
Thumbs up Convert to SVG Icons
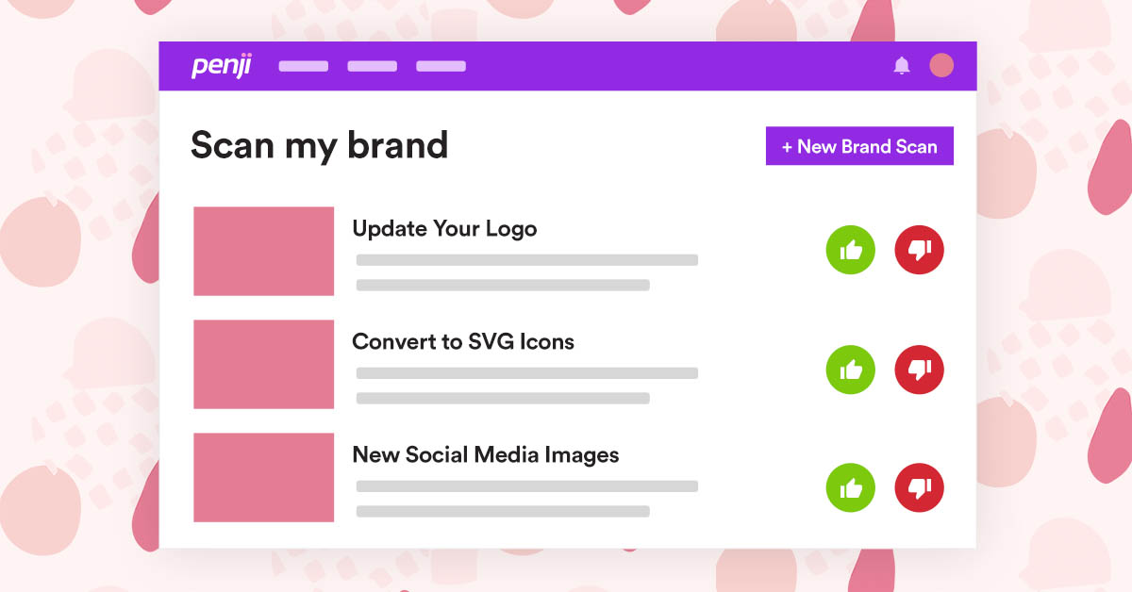(851, 370)
